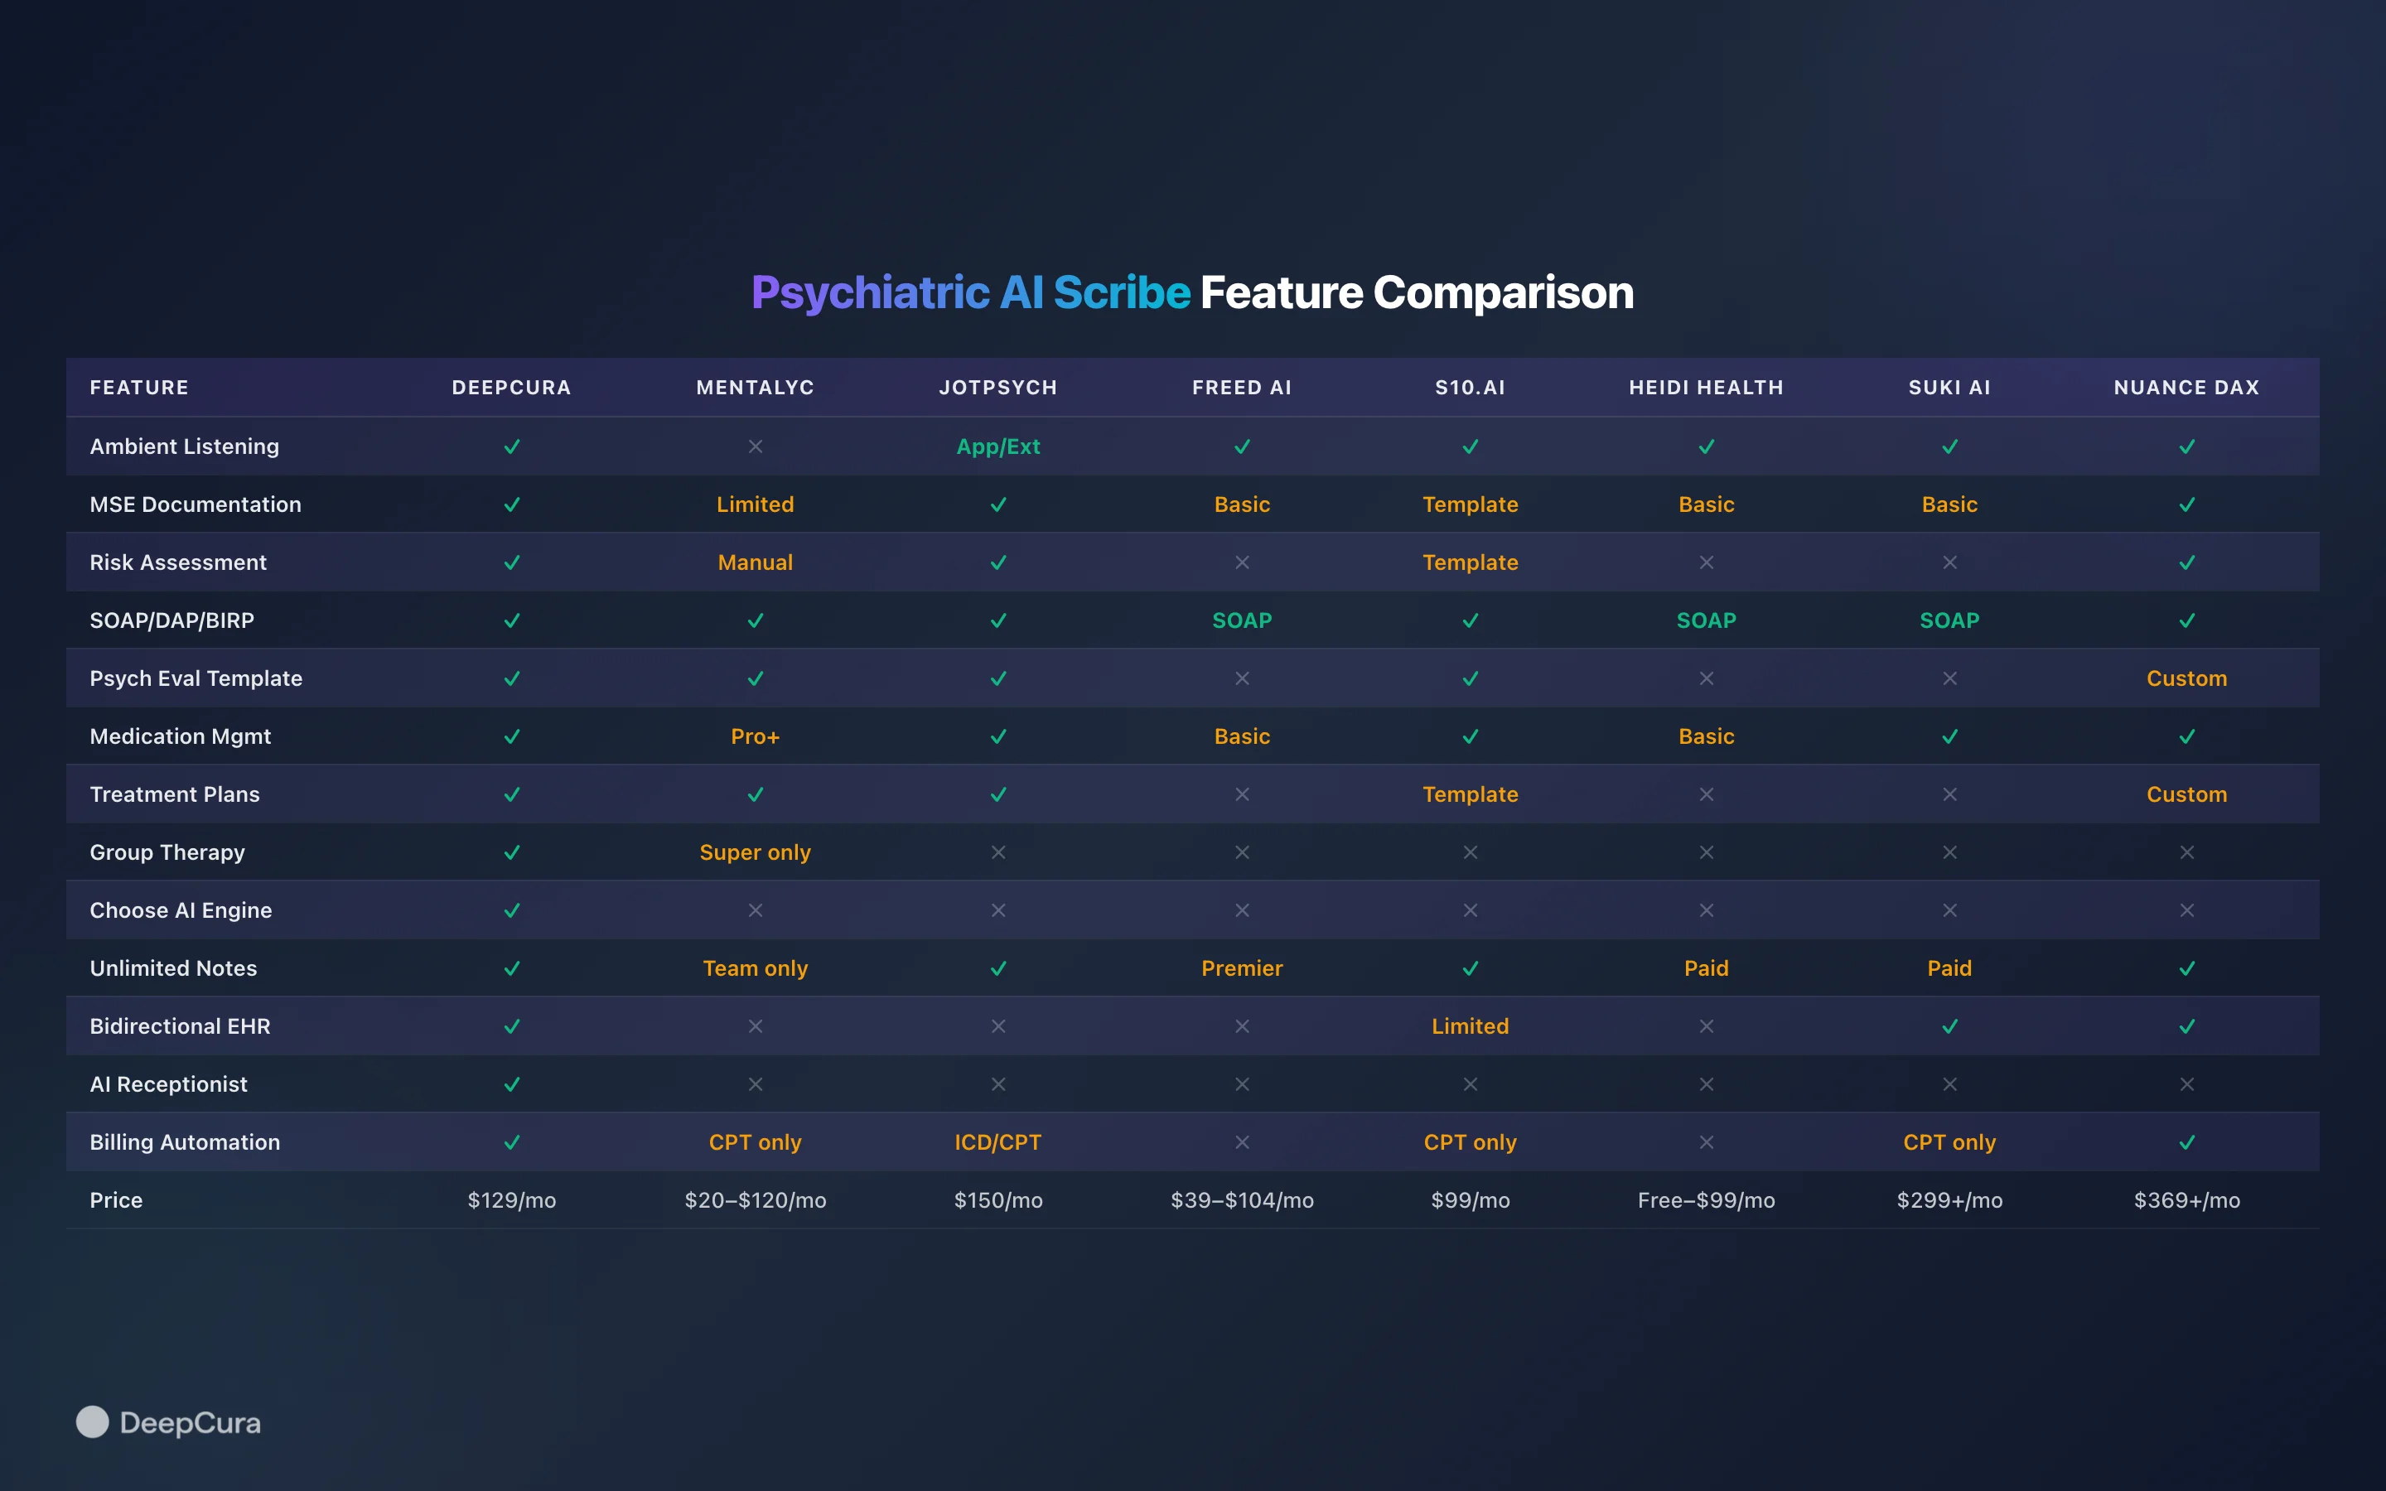Viewport: 2386px width, 1491px height.
Task: Toggle the JotPsych Risk Assessment checkmark
Action: (999, 562)
